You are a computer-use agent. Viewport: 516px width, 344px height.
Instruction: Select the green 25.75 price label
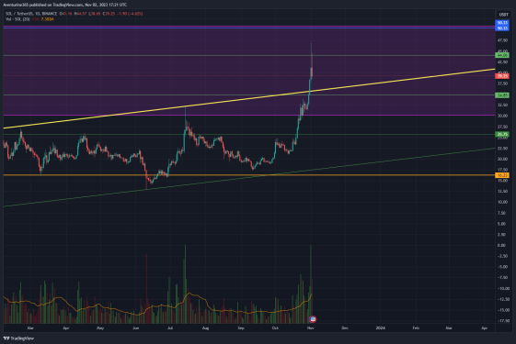pos(502,134)
